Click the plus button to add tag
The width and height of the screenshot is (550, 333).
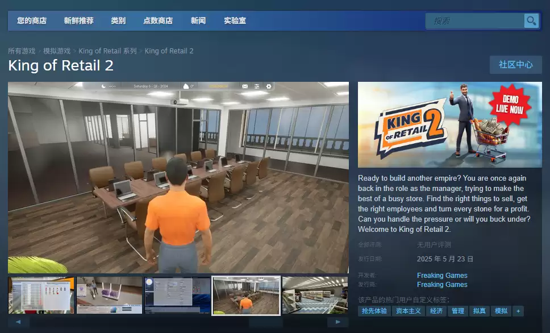[518, 311]
